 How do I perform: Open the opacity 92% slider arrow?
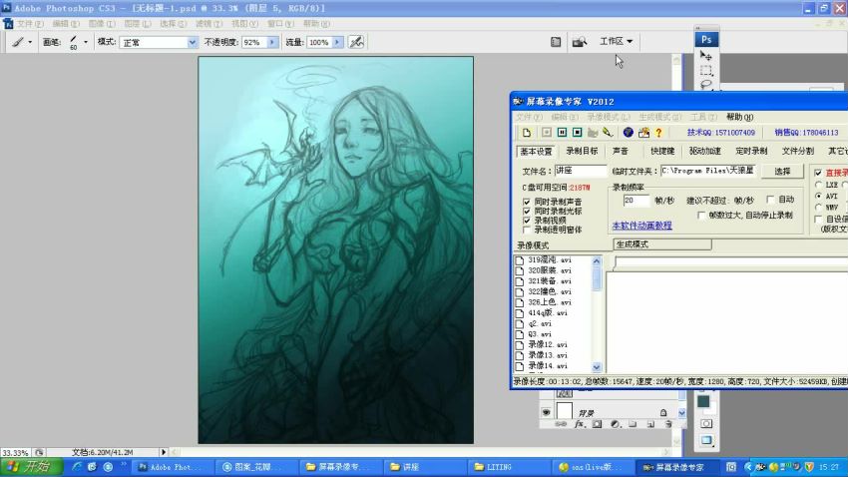point(272,42)
